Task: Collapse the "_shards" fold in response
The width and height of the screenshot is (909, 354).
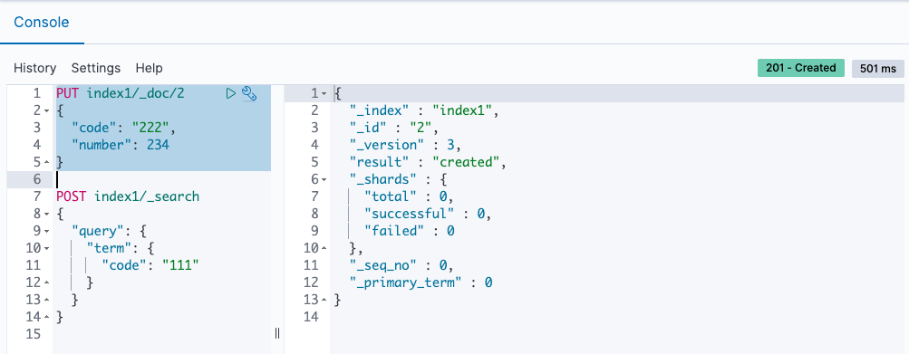Action: click(324, 179)
